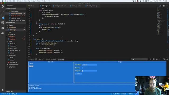Click the LastName input field
Image resolution: width=169 pixels, height=95 pixels.
pyautogui.click(x=89, y=65)
